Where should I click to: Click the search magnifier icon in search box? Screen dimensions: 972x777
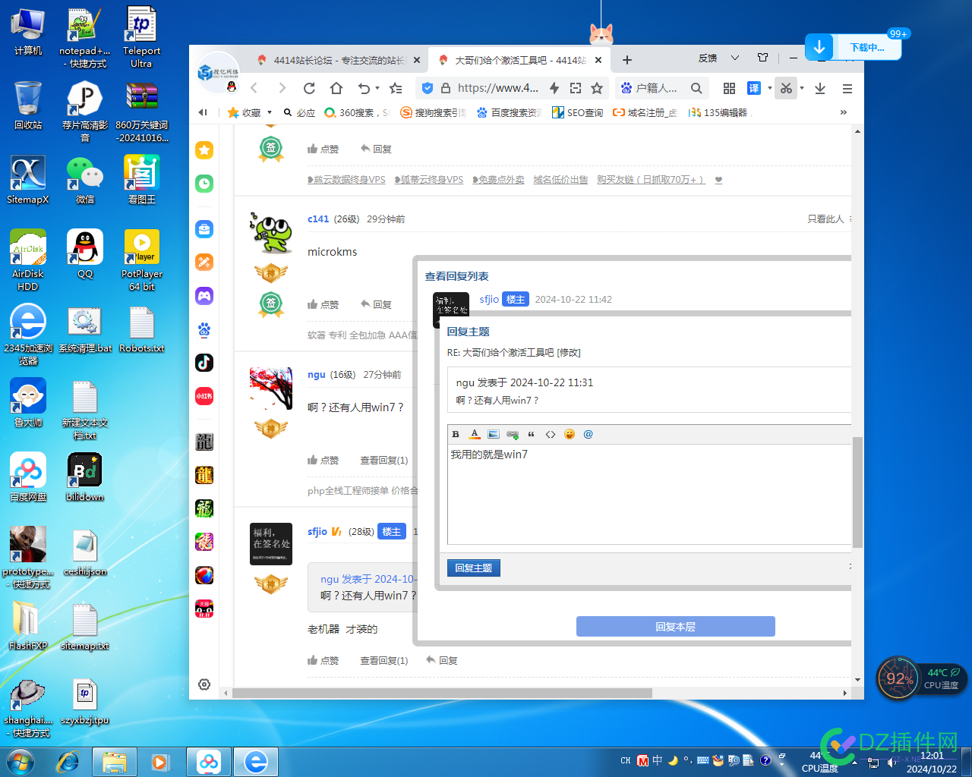coord(696,88)
